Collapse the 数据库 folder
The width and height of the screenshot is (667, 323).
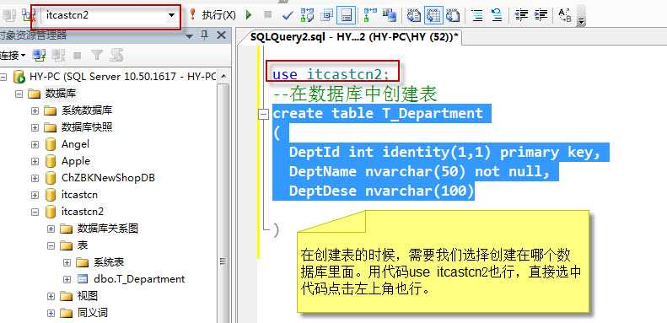[x=19, y=94]
